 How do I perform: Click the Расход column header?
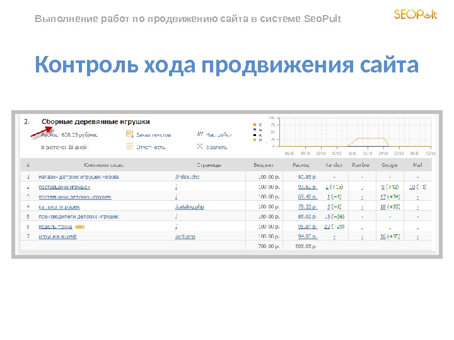[x=301, y=165]
